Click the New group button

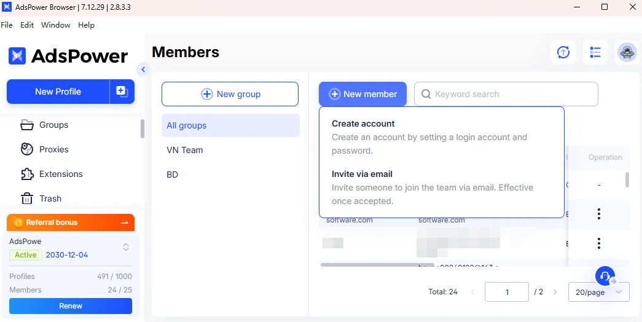[x=230, y=94]
